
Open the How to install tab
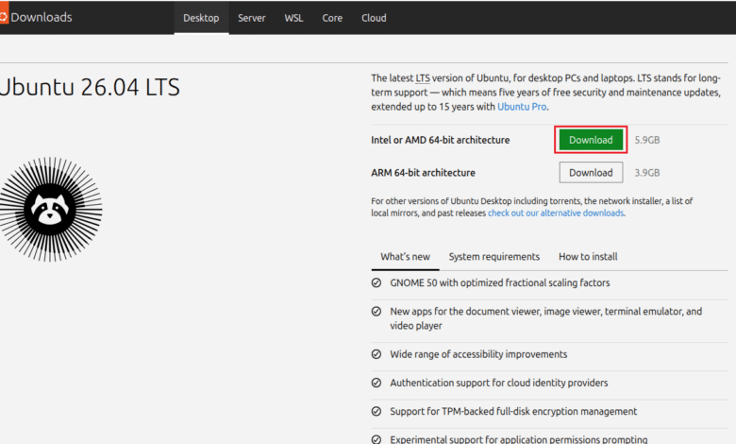point(588,257)
